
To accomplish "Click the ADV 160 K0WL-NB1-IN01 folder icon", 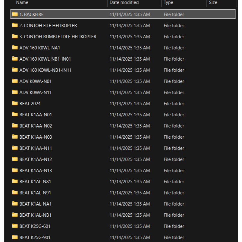I will tap(14, 59).
